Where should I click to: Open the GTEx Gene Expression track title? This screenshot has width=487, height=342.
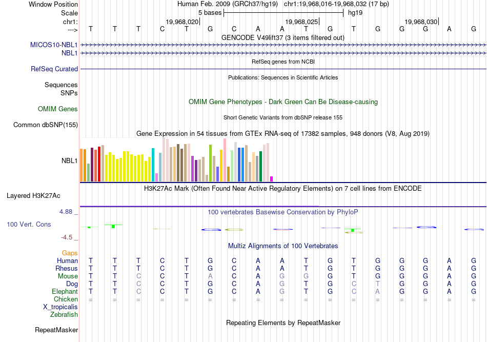pos(283,133)
